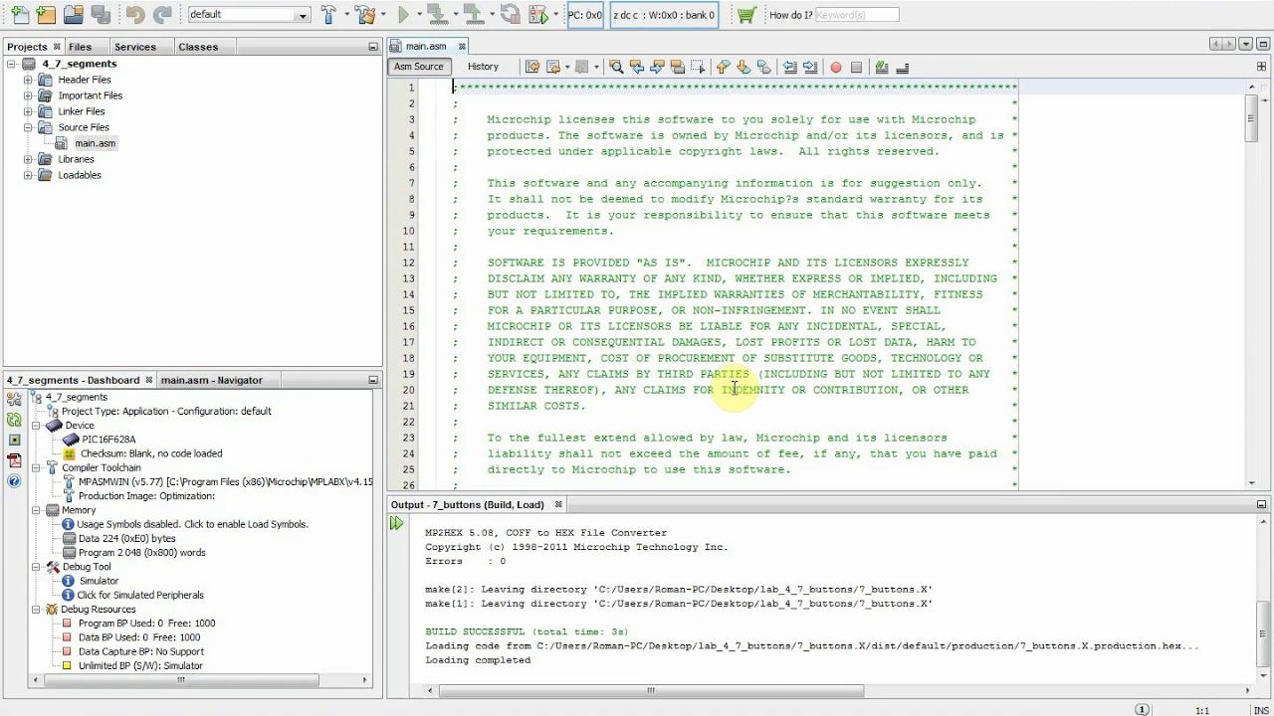Screen dimensions: 1274x716
Task: Click the Build Project hammer icon
Action: [x=328, y=15]
